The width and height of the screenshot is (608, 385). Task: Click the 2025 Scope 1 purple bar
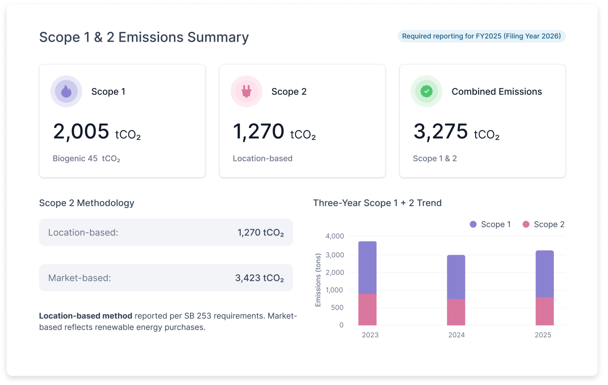(544, 274)
